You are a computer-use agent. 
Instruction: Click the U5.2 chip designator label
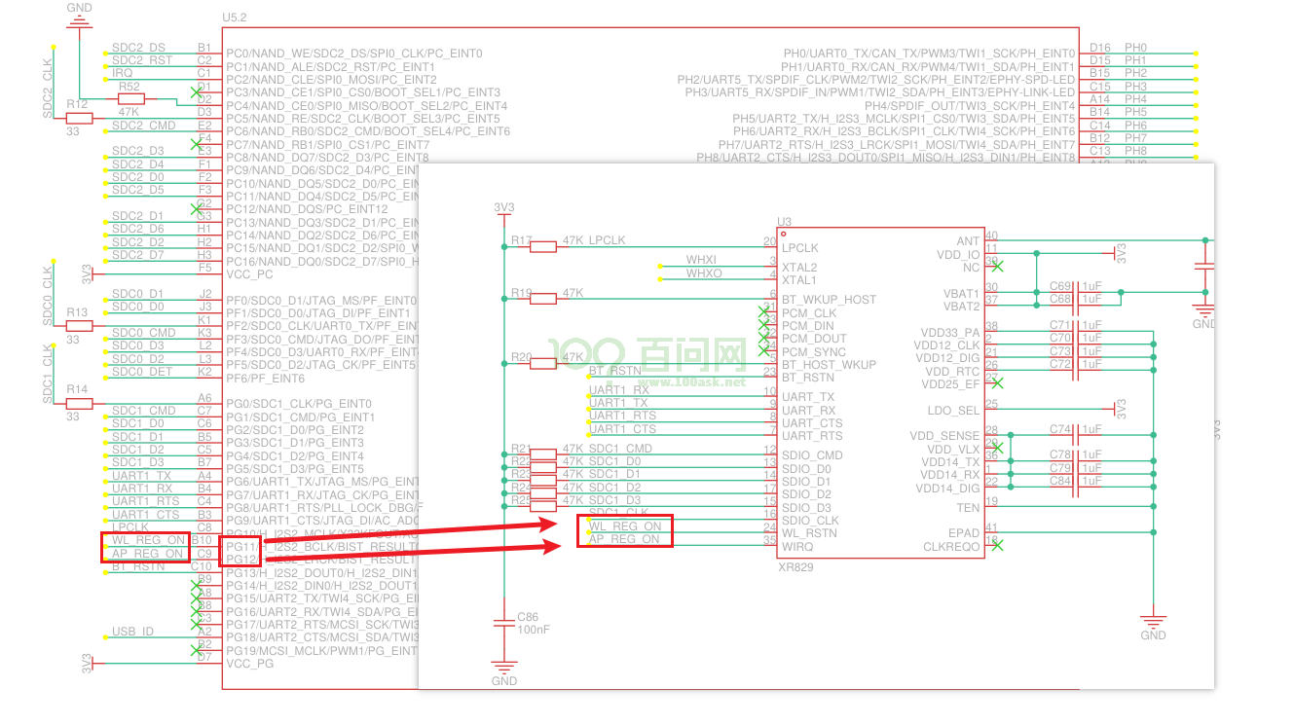point(236,18)
